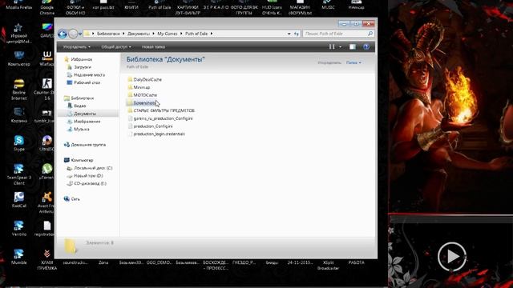Click the Forward navigation arrow in Explorer

point(73,34)
